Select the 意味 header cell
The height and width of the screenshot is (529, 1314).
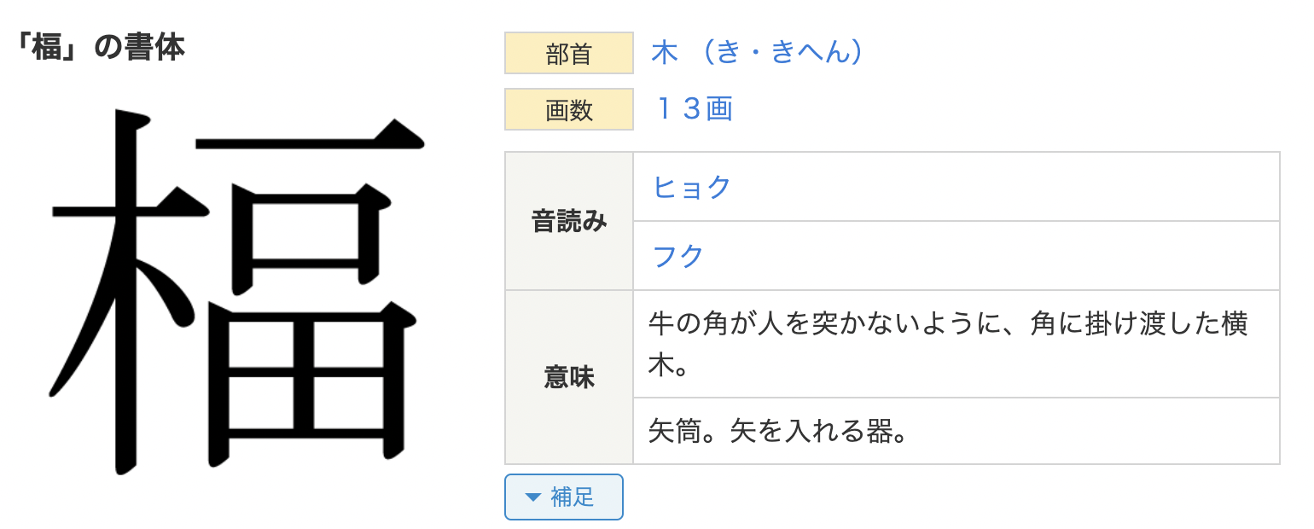click(x=569, y=378)
